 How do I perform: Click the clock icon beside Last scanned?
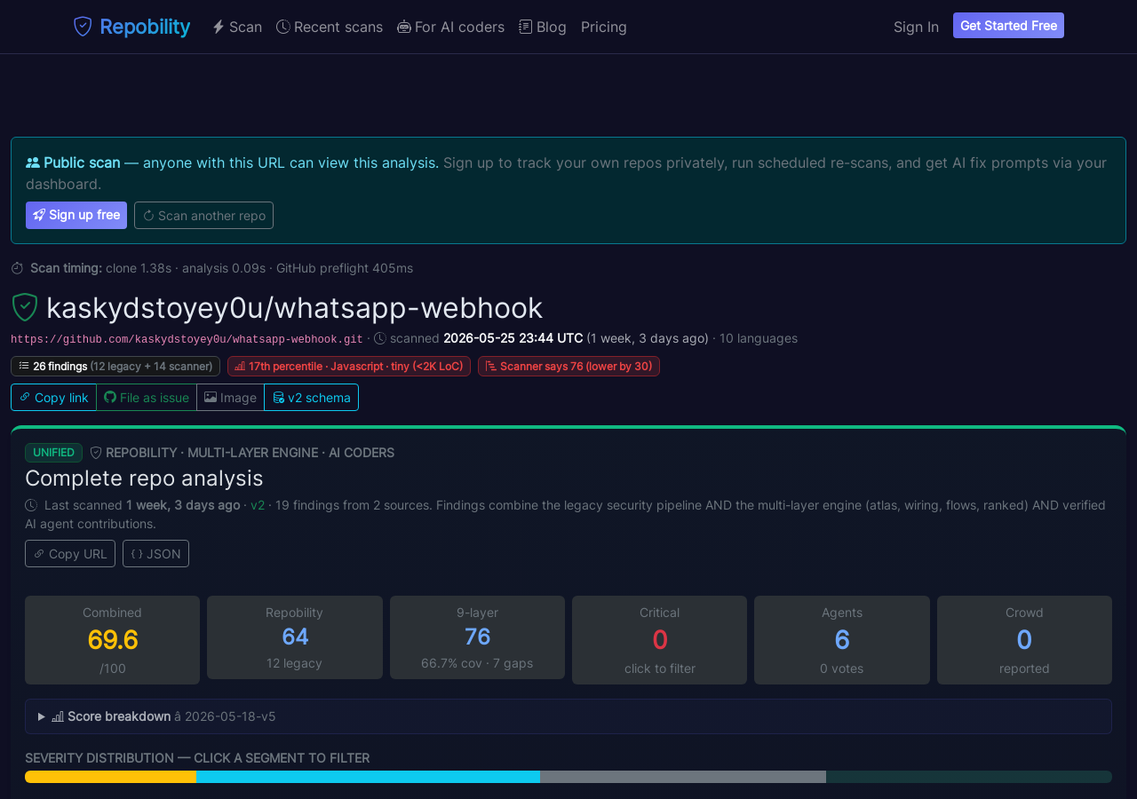pyautogui.click(x=31, y=505)
